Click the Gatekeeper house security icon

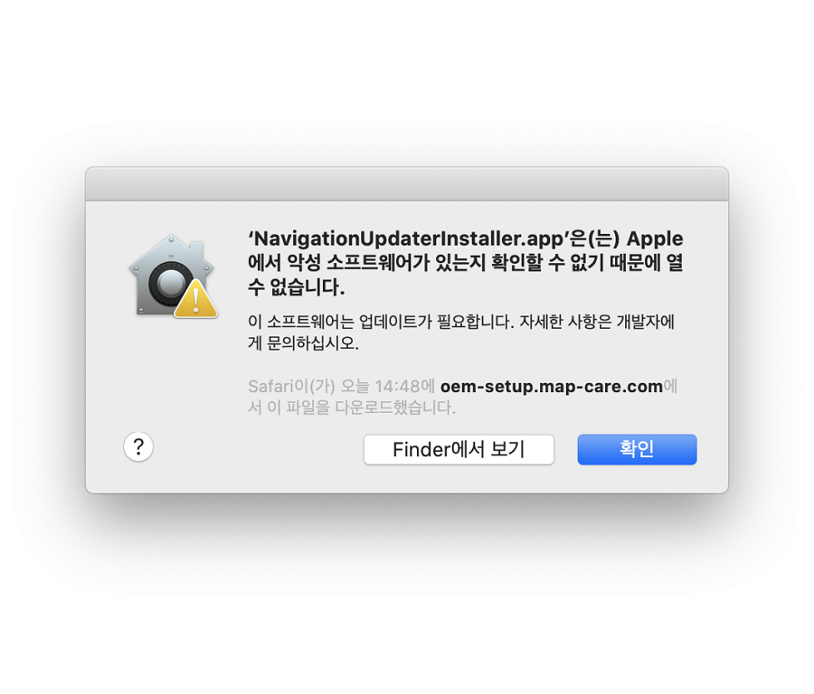tap(173, 276)
